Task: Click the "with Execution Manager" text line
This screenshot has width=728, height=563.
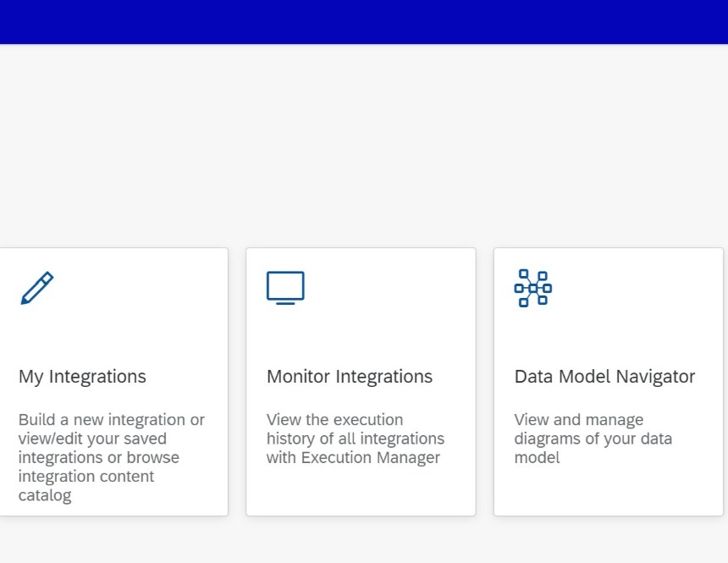Action: click(353, 457)
